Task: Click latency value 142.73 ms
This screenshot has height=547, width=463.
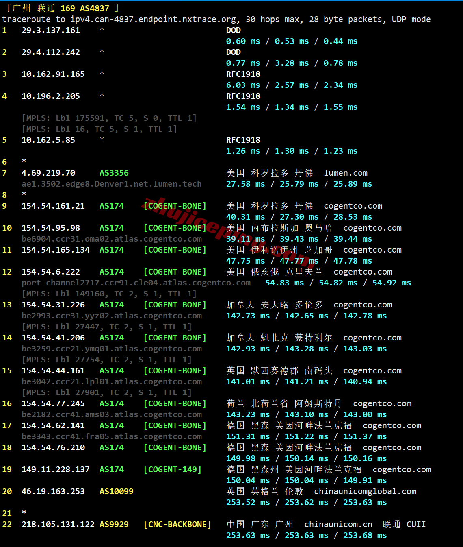Action: click(x=248, y=316)
